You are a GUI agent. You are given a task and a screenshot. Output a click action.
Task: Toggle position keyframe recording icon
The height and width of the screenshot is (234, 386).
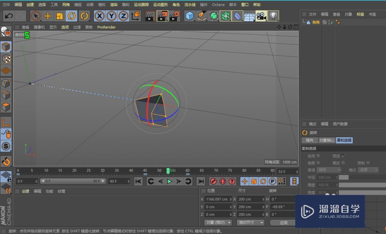pos(244,182)
